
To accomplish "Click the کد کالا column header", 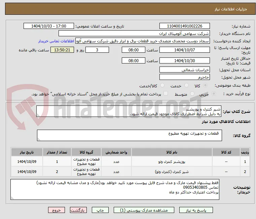I will tap(226, 152).
